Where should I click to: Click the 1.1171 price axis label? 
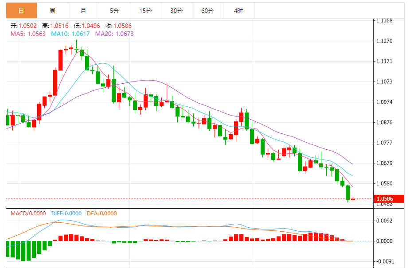pos(384,61)
